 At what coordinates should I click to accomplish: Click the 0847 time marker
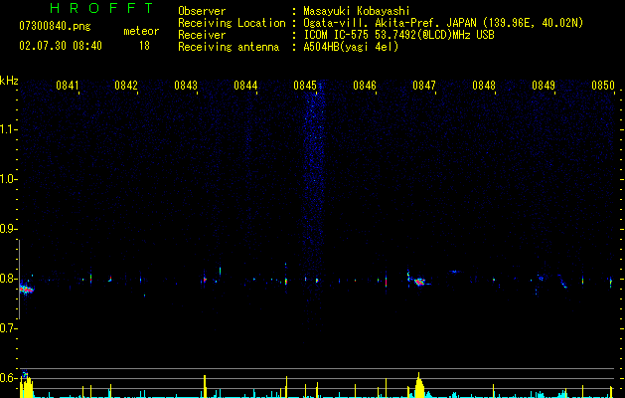pos(424,86)
